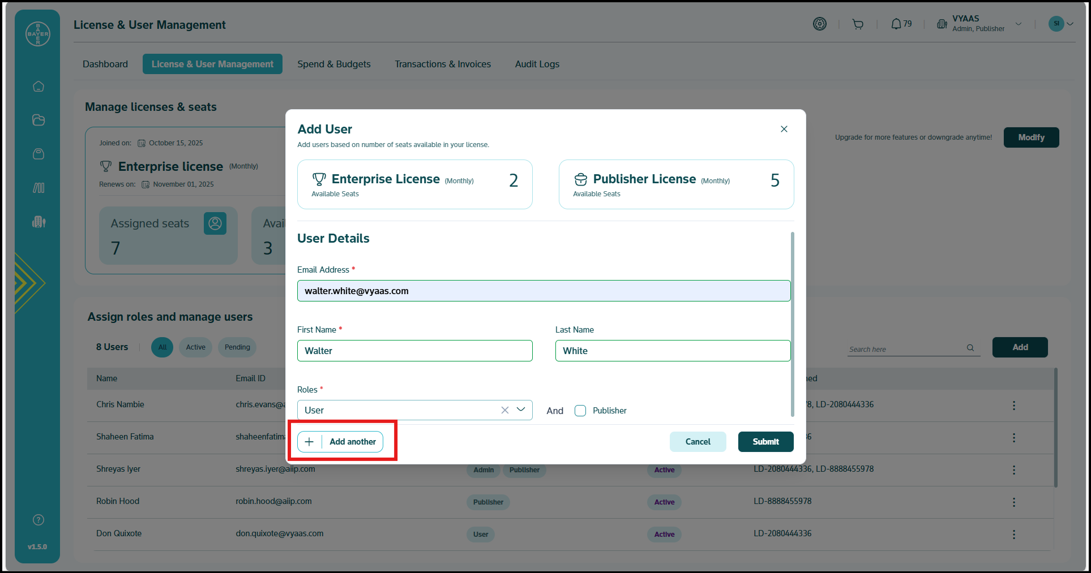
Task: Click the home icon in sidebar
Action: click(38, 87)
